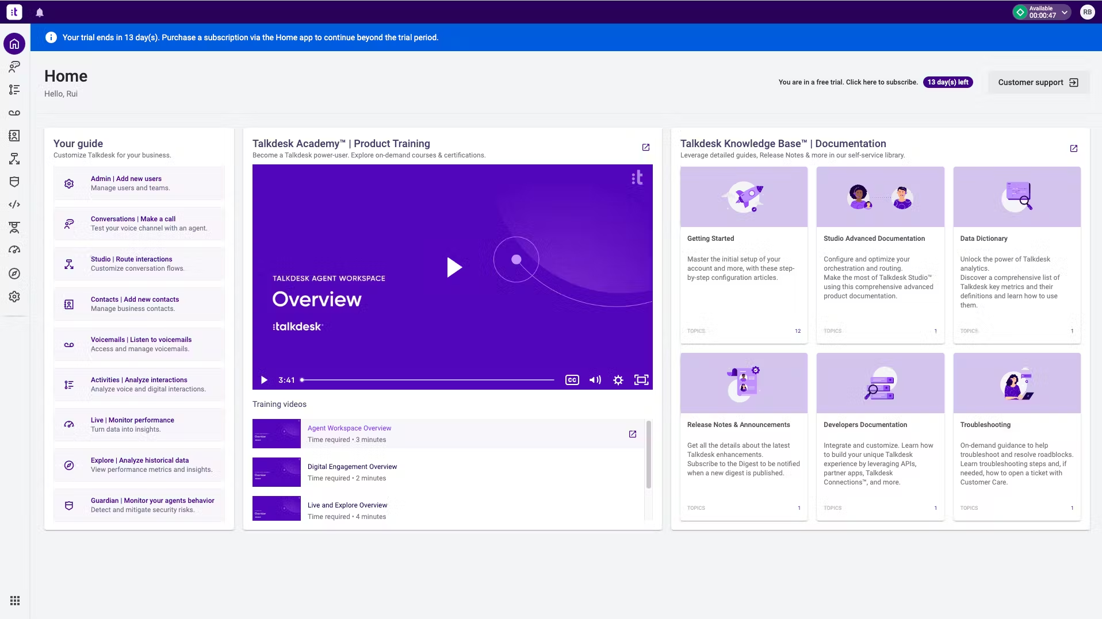Image resolution: width=1102 pixels, height=619 pixels.
Task: Open the all apps grid launcher
Action: pyautogui.click(x=15, y=601)
